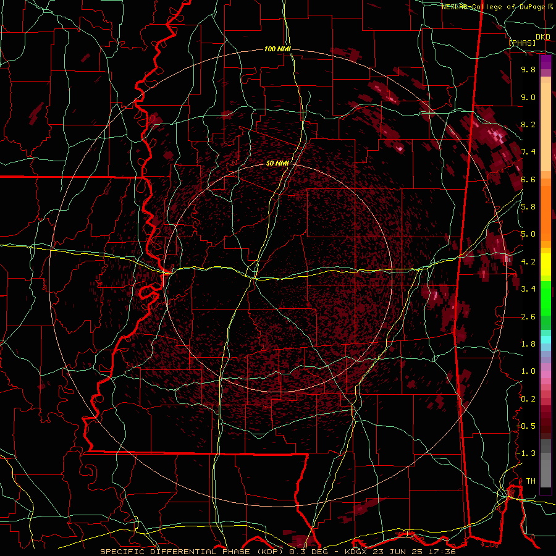Click the cyan segment of the color scale
Image resolution: width=556 pixels, height=556 pixels.
point(545,340)
